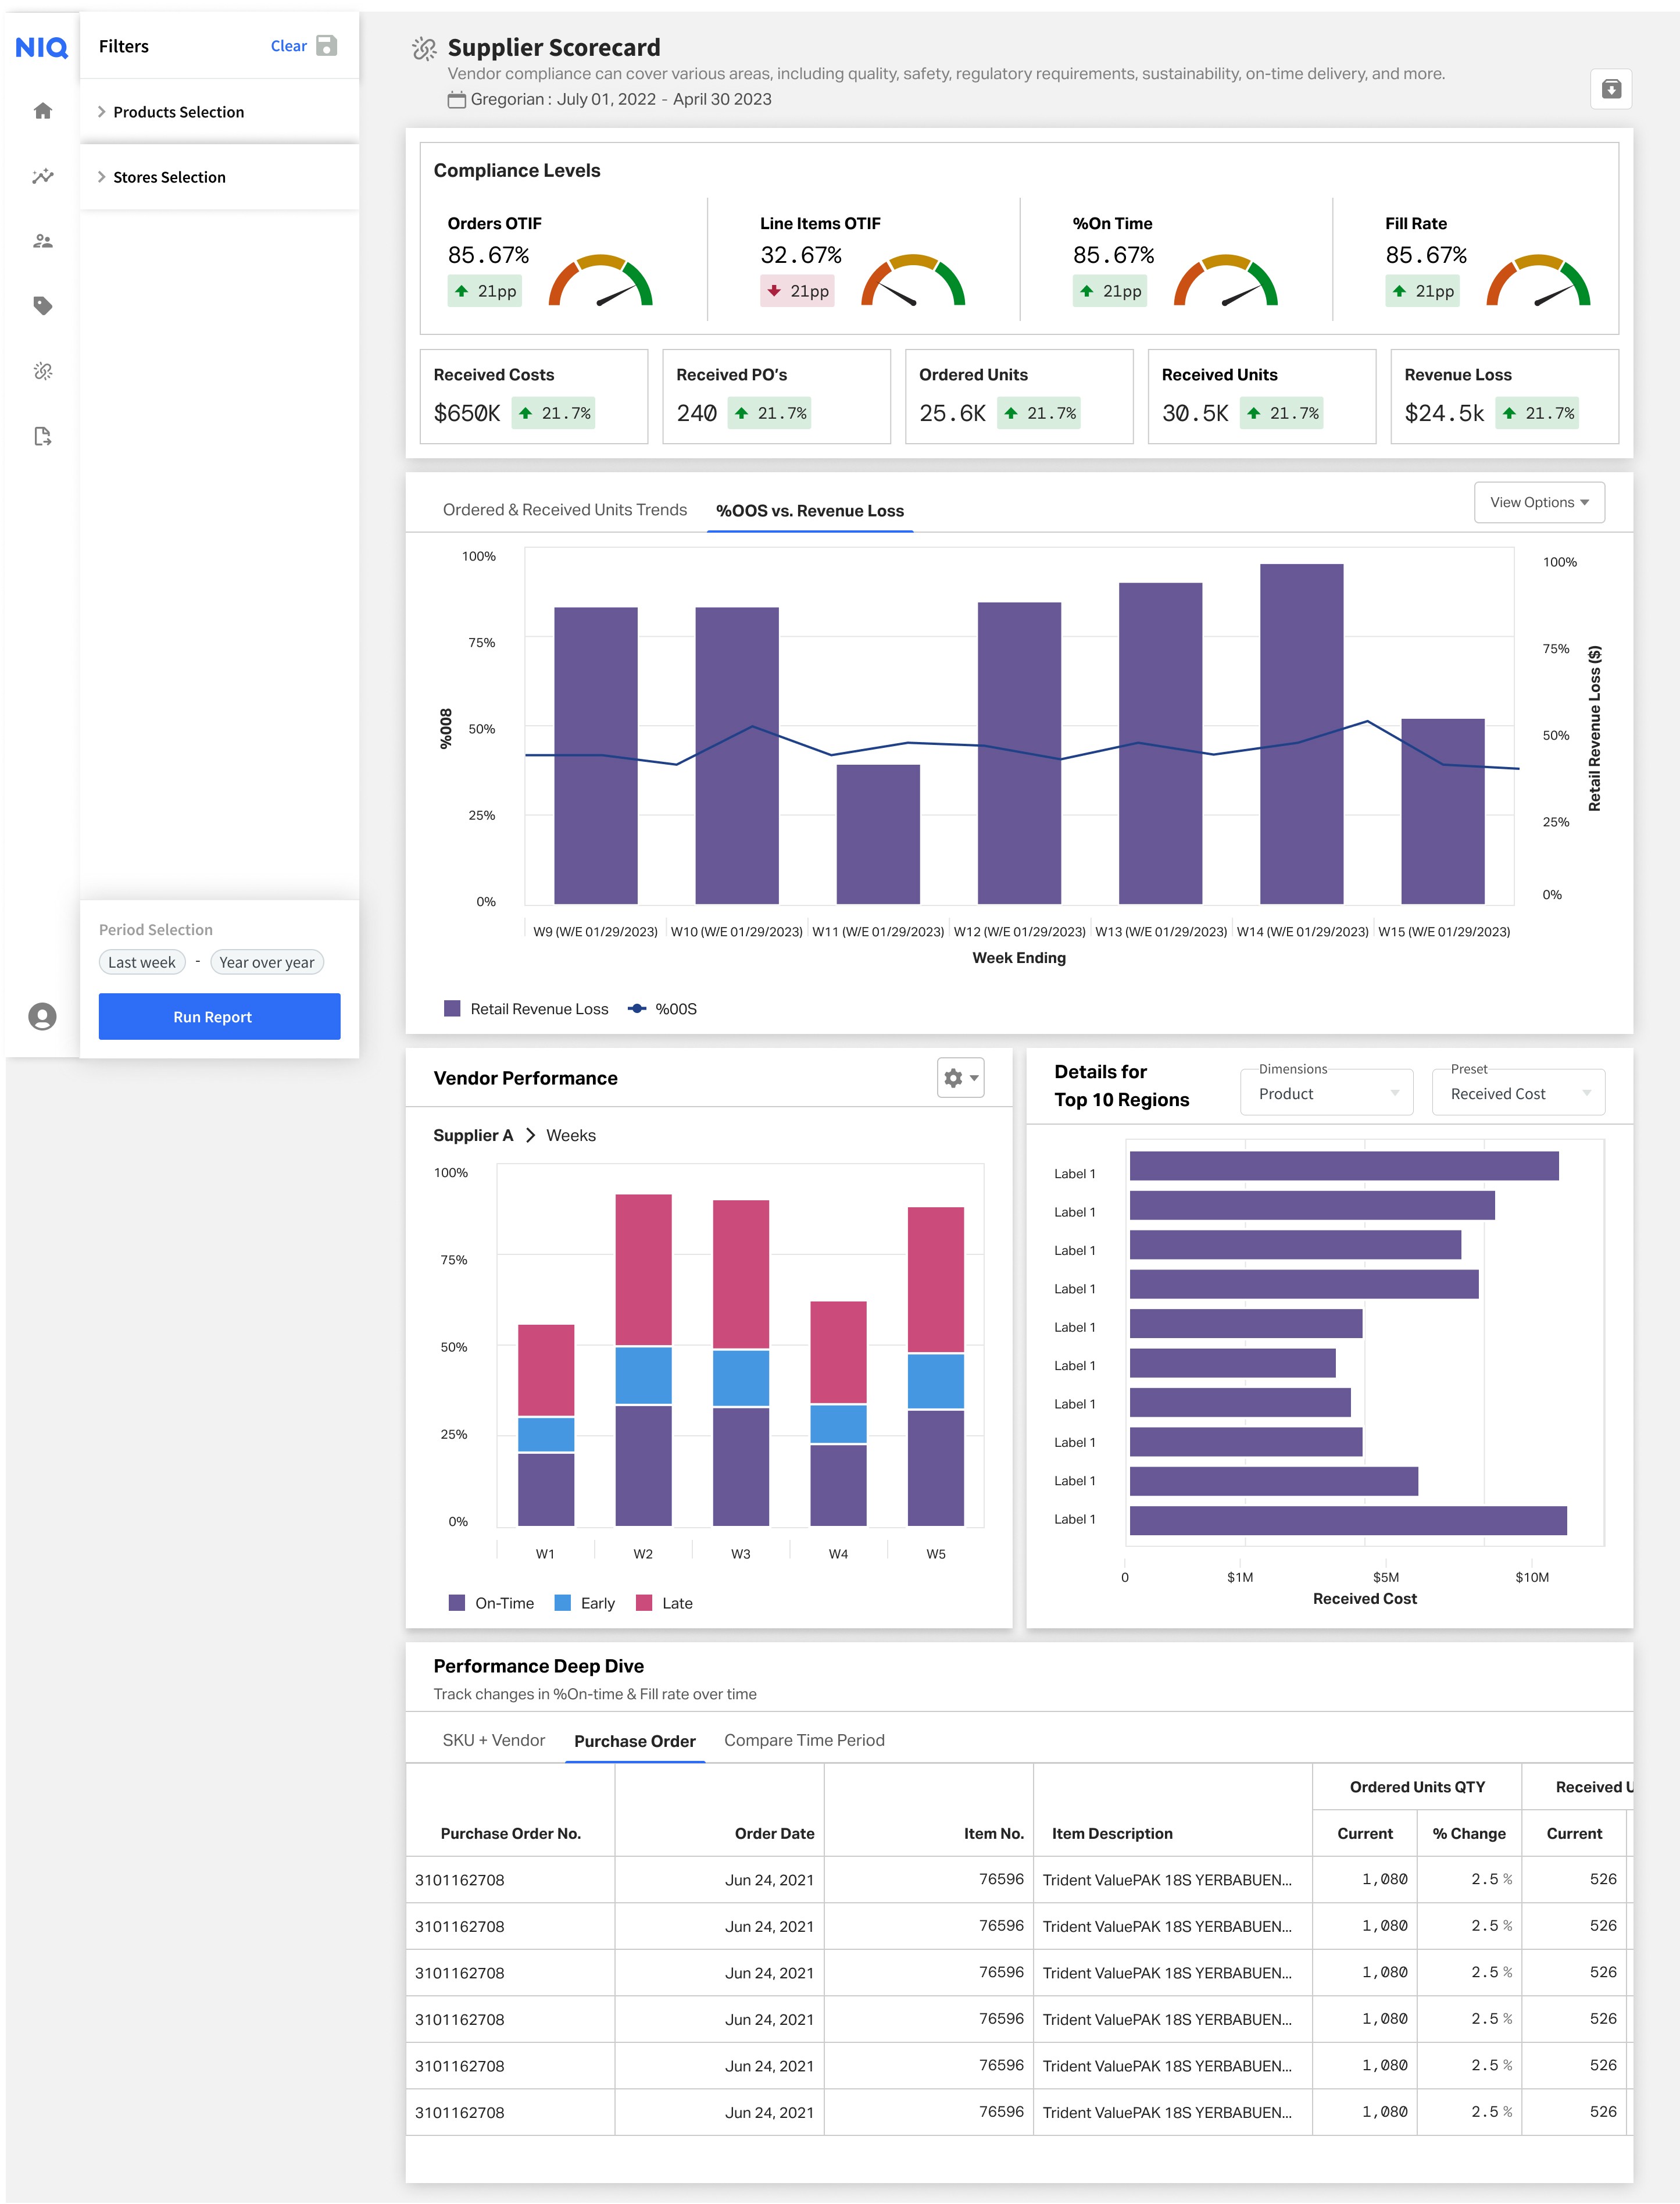Image resolution: width=1680 pixels, height=2204 pixels.
Task: Select the price tag sidebar icon
Action: coord(42,306)
